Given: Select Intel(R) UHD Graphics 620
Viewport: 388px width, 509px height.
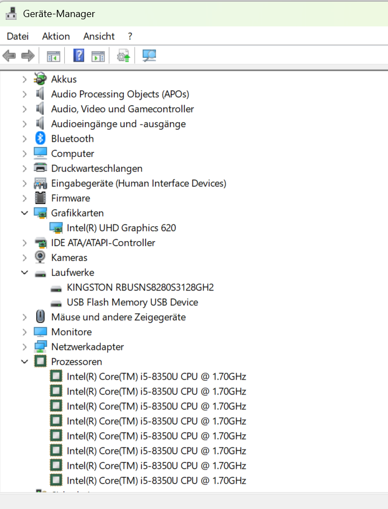Looking at the screenshot, I should coord(121,228).
